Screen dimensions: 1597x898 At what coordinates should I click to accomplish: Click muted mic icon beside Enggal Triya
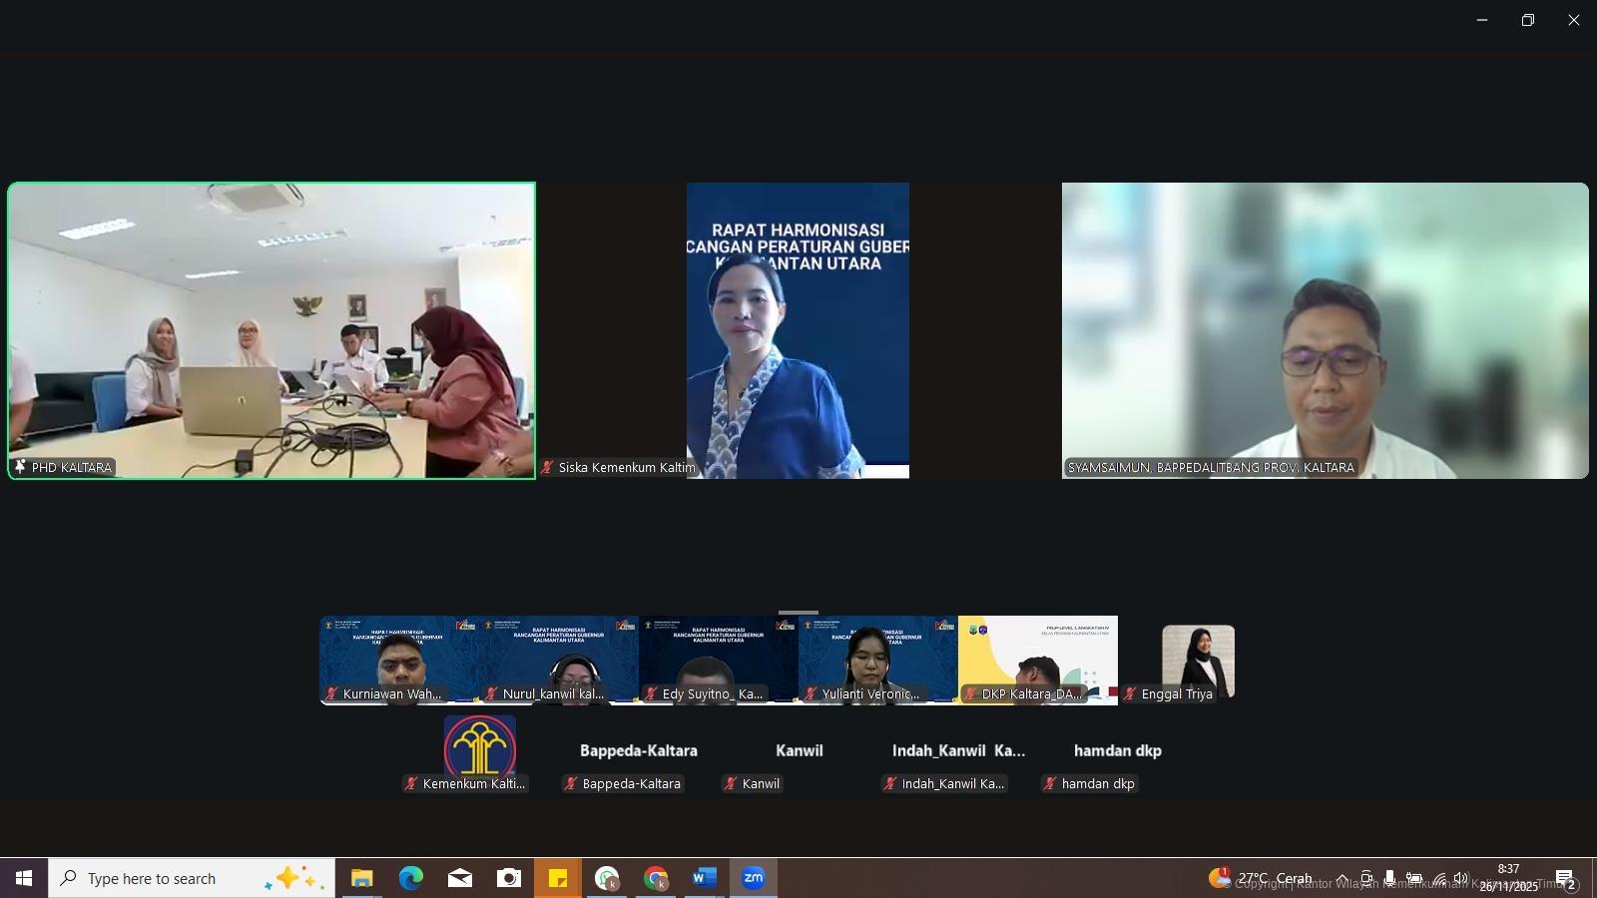click(x=1130, y=694)
